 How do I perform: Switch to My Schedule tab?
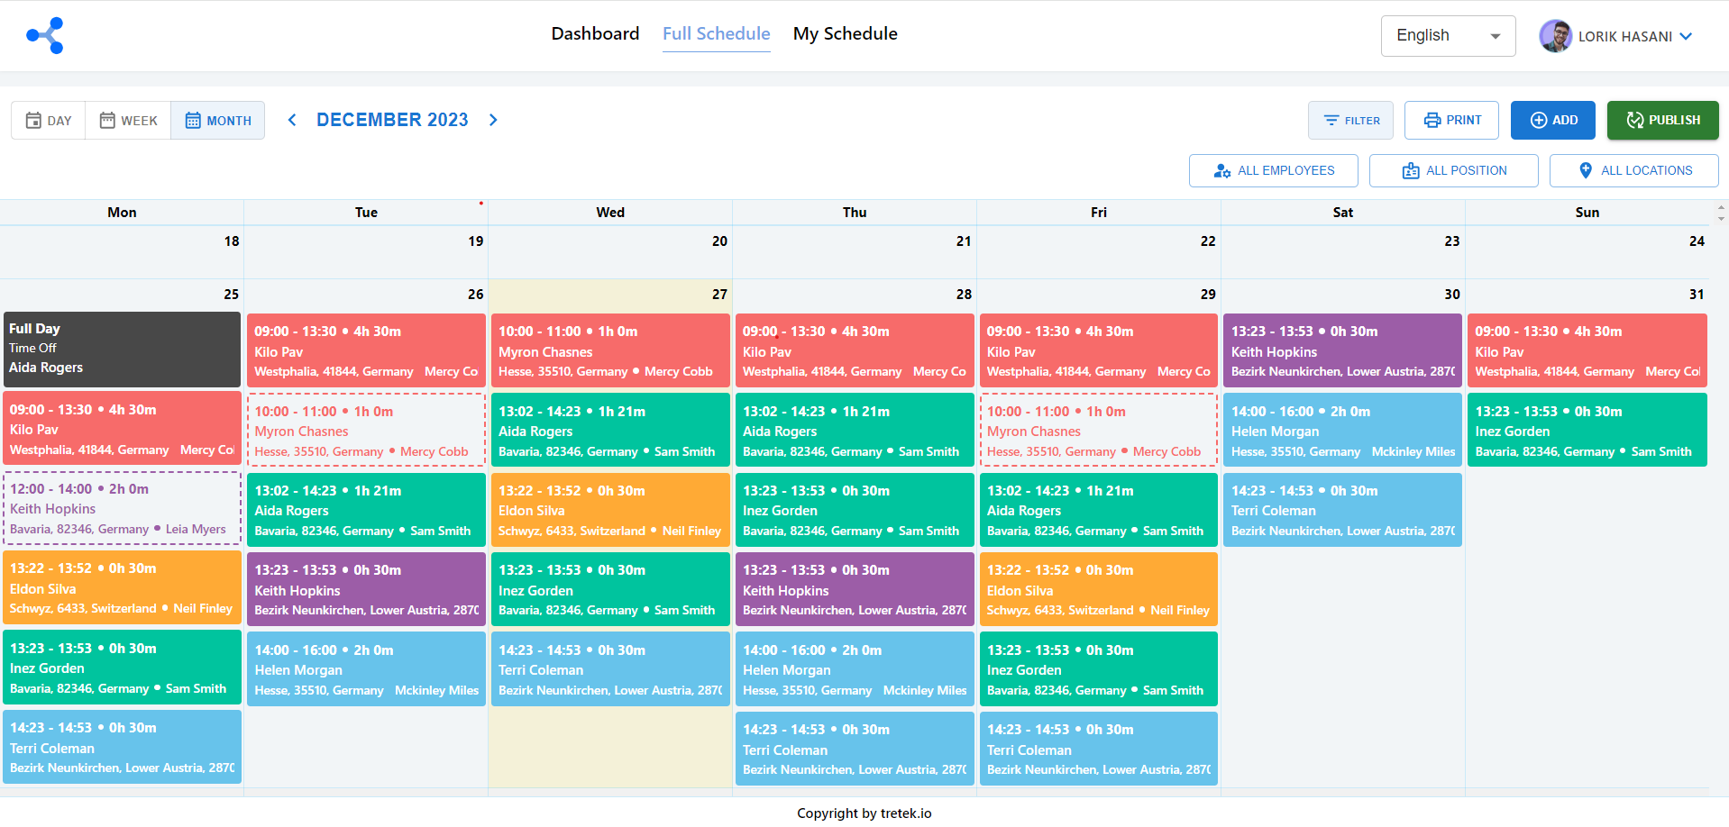click(x=845, y=34)
